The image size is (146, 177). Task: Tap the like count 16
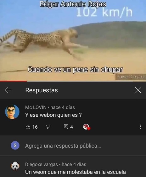point(35,127)
